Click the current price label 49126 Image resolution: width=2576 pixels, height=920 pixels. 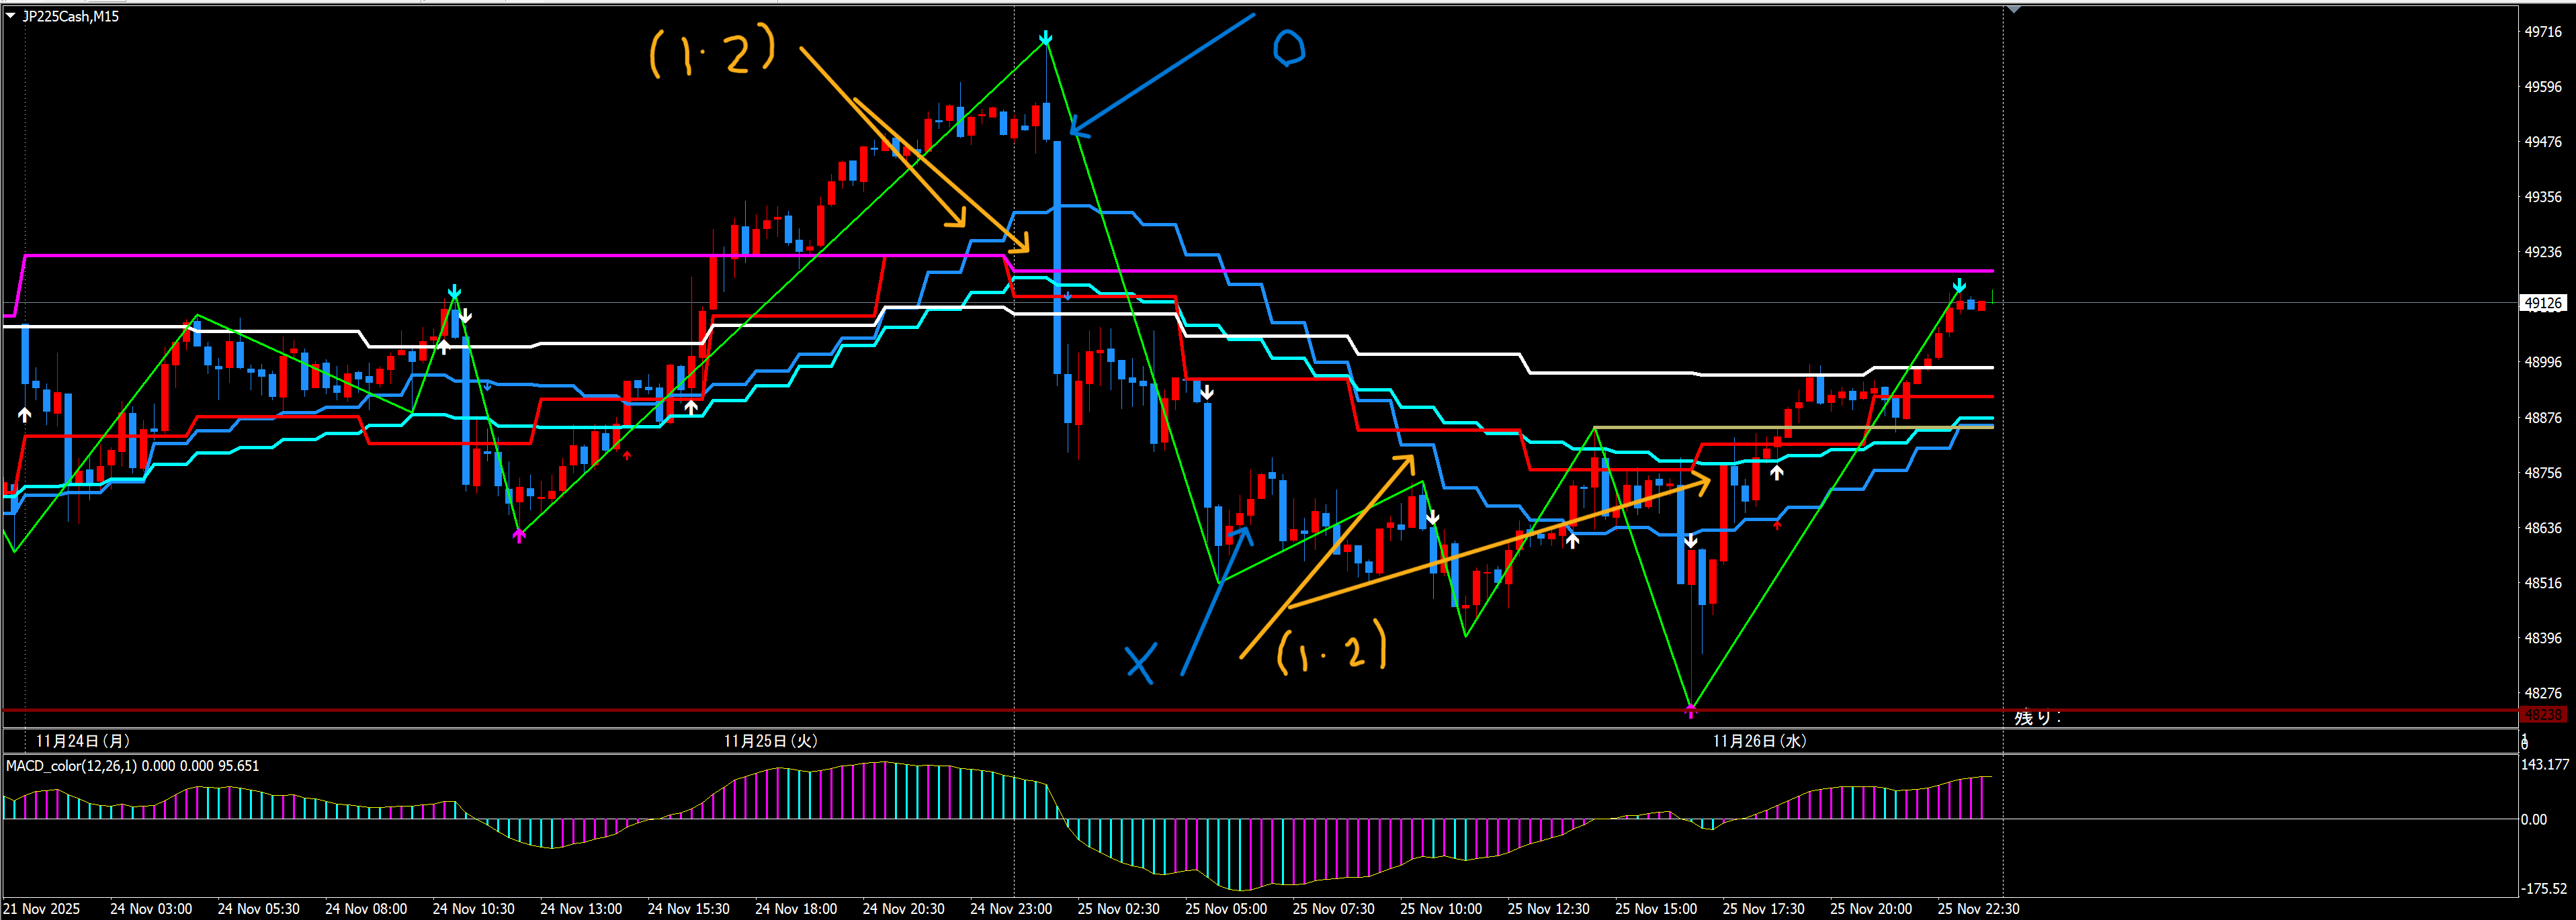[2542, 303]
